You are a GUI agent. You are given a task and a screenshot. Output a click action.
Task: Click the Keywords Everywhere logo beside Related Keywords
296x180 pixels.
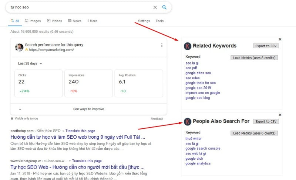[188, 46]
